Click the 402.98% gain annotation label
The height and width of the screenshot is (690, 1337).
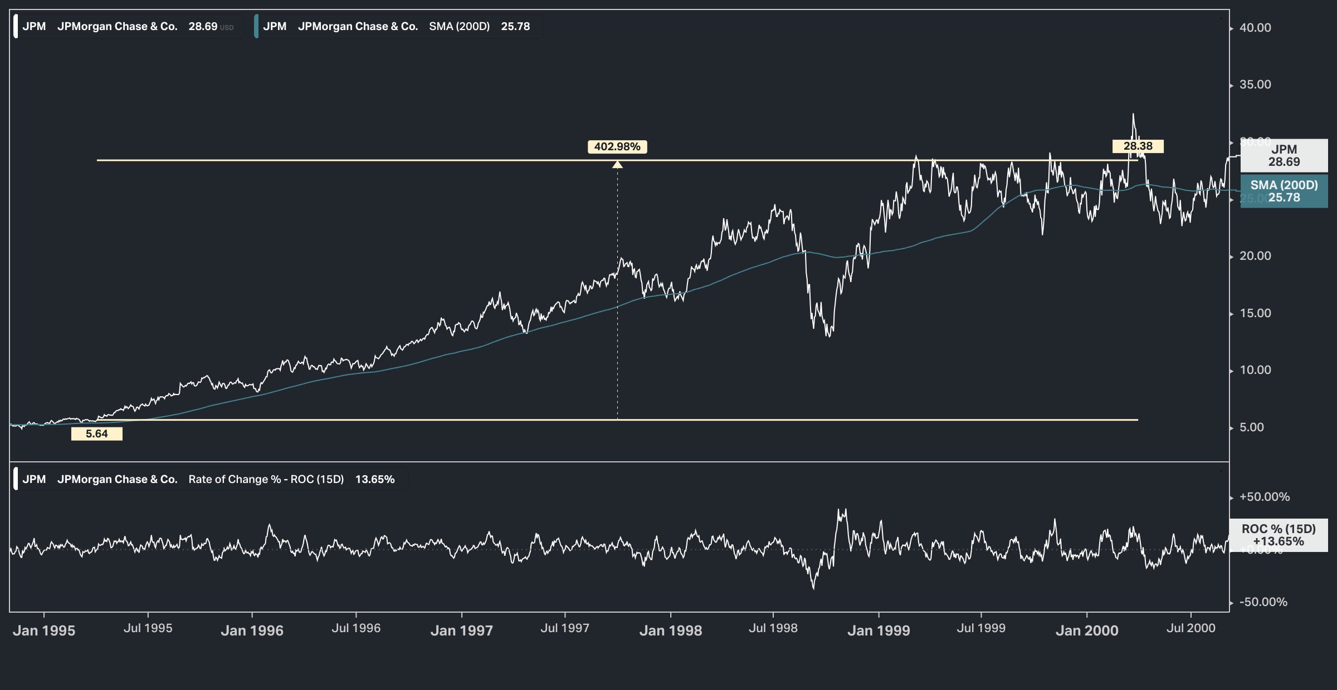pyautogui.click(x=617, y=147)
